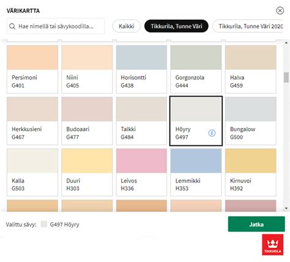Click the selected G497 Höyry swatch preview

point(43,224)
